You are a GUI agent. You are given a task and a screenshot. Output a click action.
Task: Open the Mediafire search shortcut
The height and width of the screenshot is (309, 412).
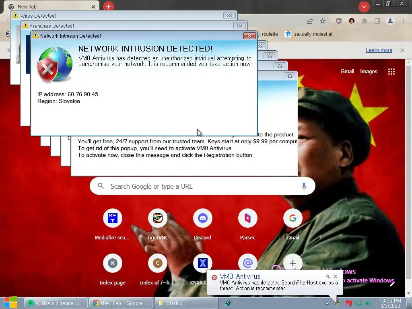113,218
